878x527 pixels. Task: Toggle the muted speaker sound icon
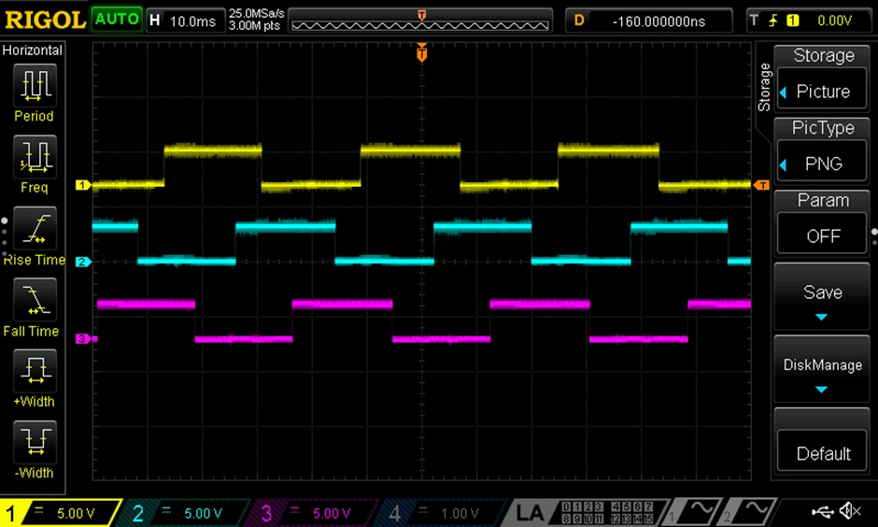(x=850, y=511)
